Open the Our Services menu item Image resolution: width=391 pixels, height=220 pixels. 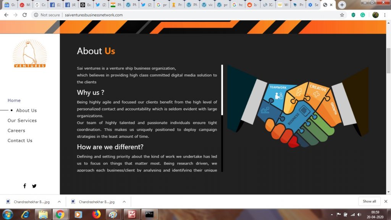(x=22, y=120)
